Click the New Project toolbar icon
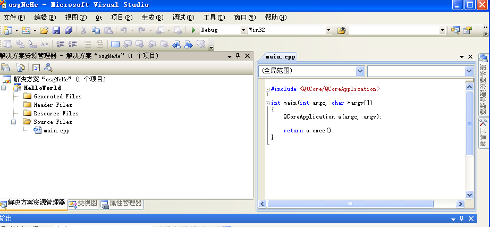490x227 pixels. [8, 30]
